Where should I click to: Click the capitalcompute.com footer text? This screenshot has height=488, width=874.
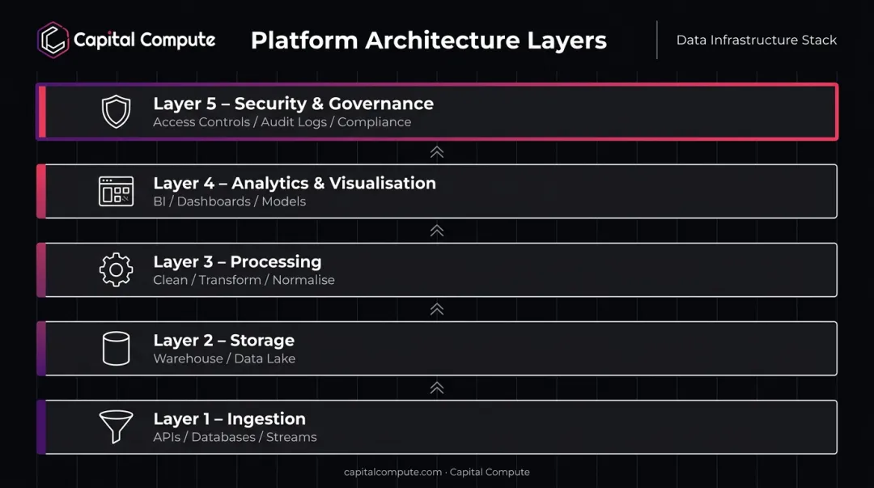click(x=392, y=472)
